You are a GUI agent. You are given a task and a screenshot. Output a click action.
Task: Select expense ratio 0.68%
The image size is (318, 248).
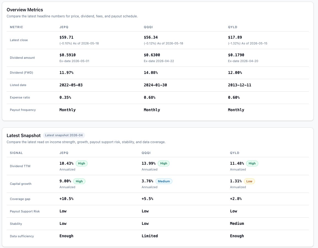pyautogui.click(x=150, y=97)
